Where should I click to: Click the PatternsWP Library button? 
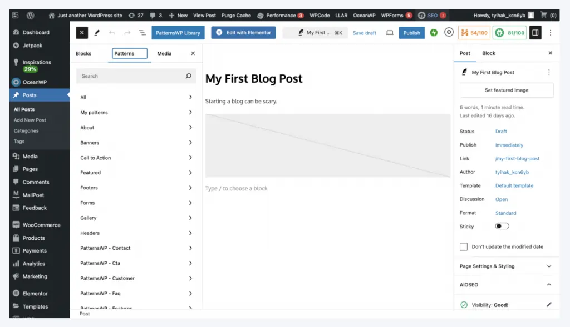[178, 33]
